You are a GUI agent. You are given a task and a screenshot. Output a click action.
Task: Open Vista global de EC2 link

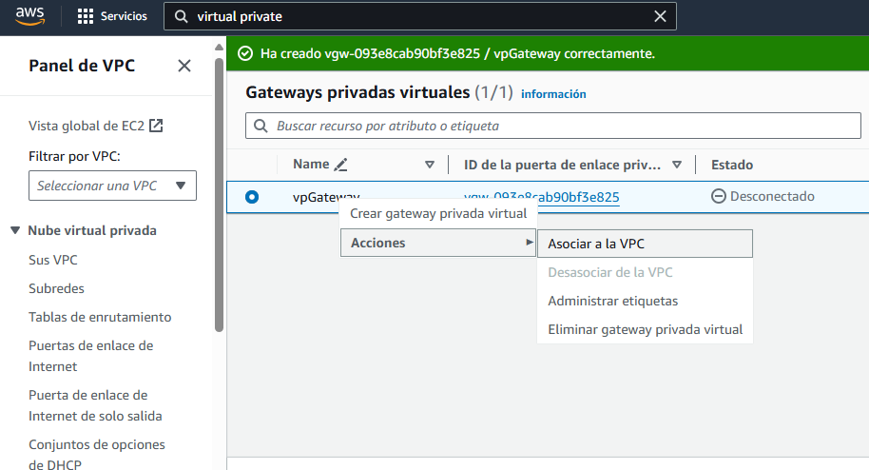click(87, 126)
